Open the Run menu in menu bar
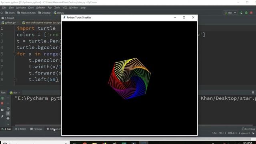The image size is (256, 144). 50,8
